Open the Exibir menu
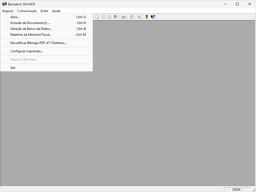This screenshot has width=256, height=192. (x=45, y=11)
